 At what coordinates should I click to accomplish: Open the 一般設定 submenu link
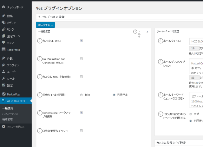coord(8,108)
